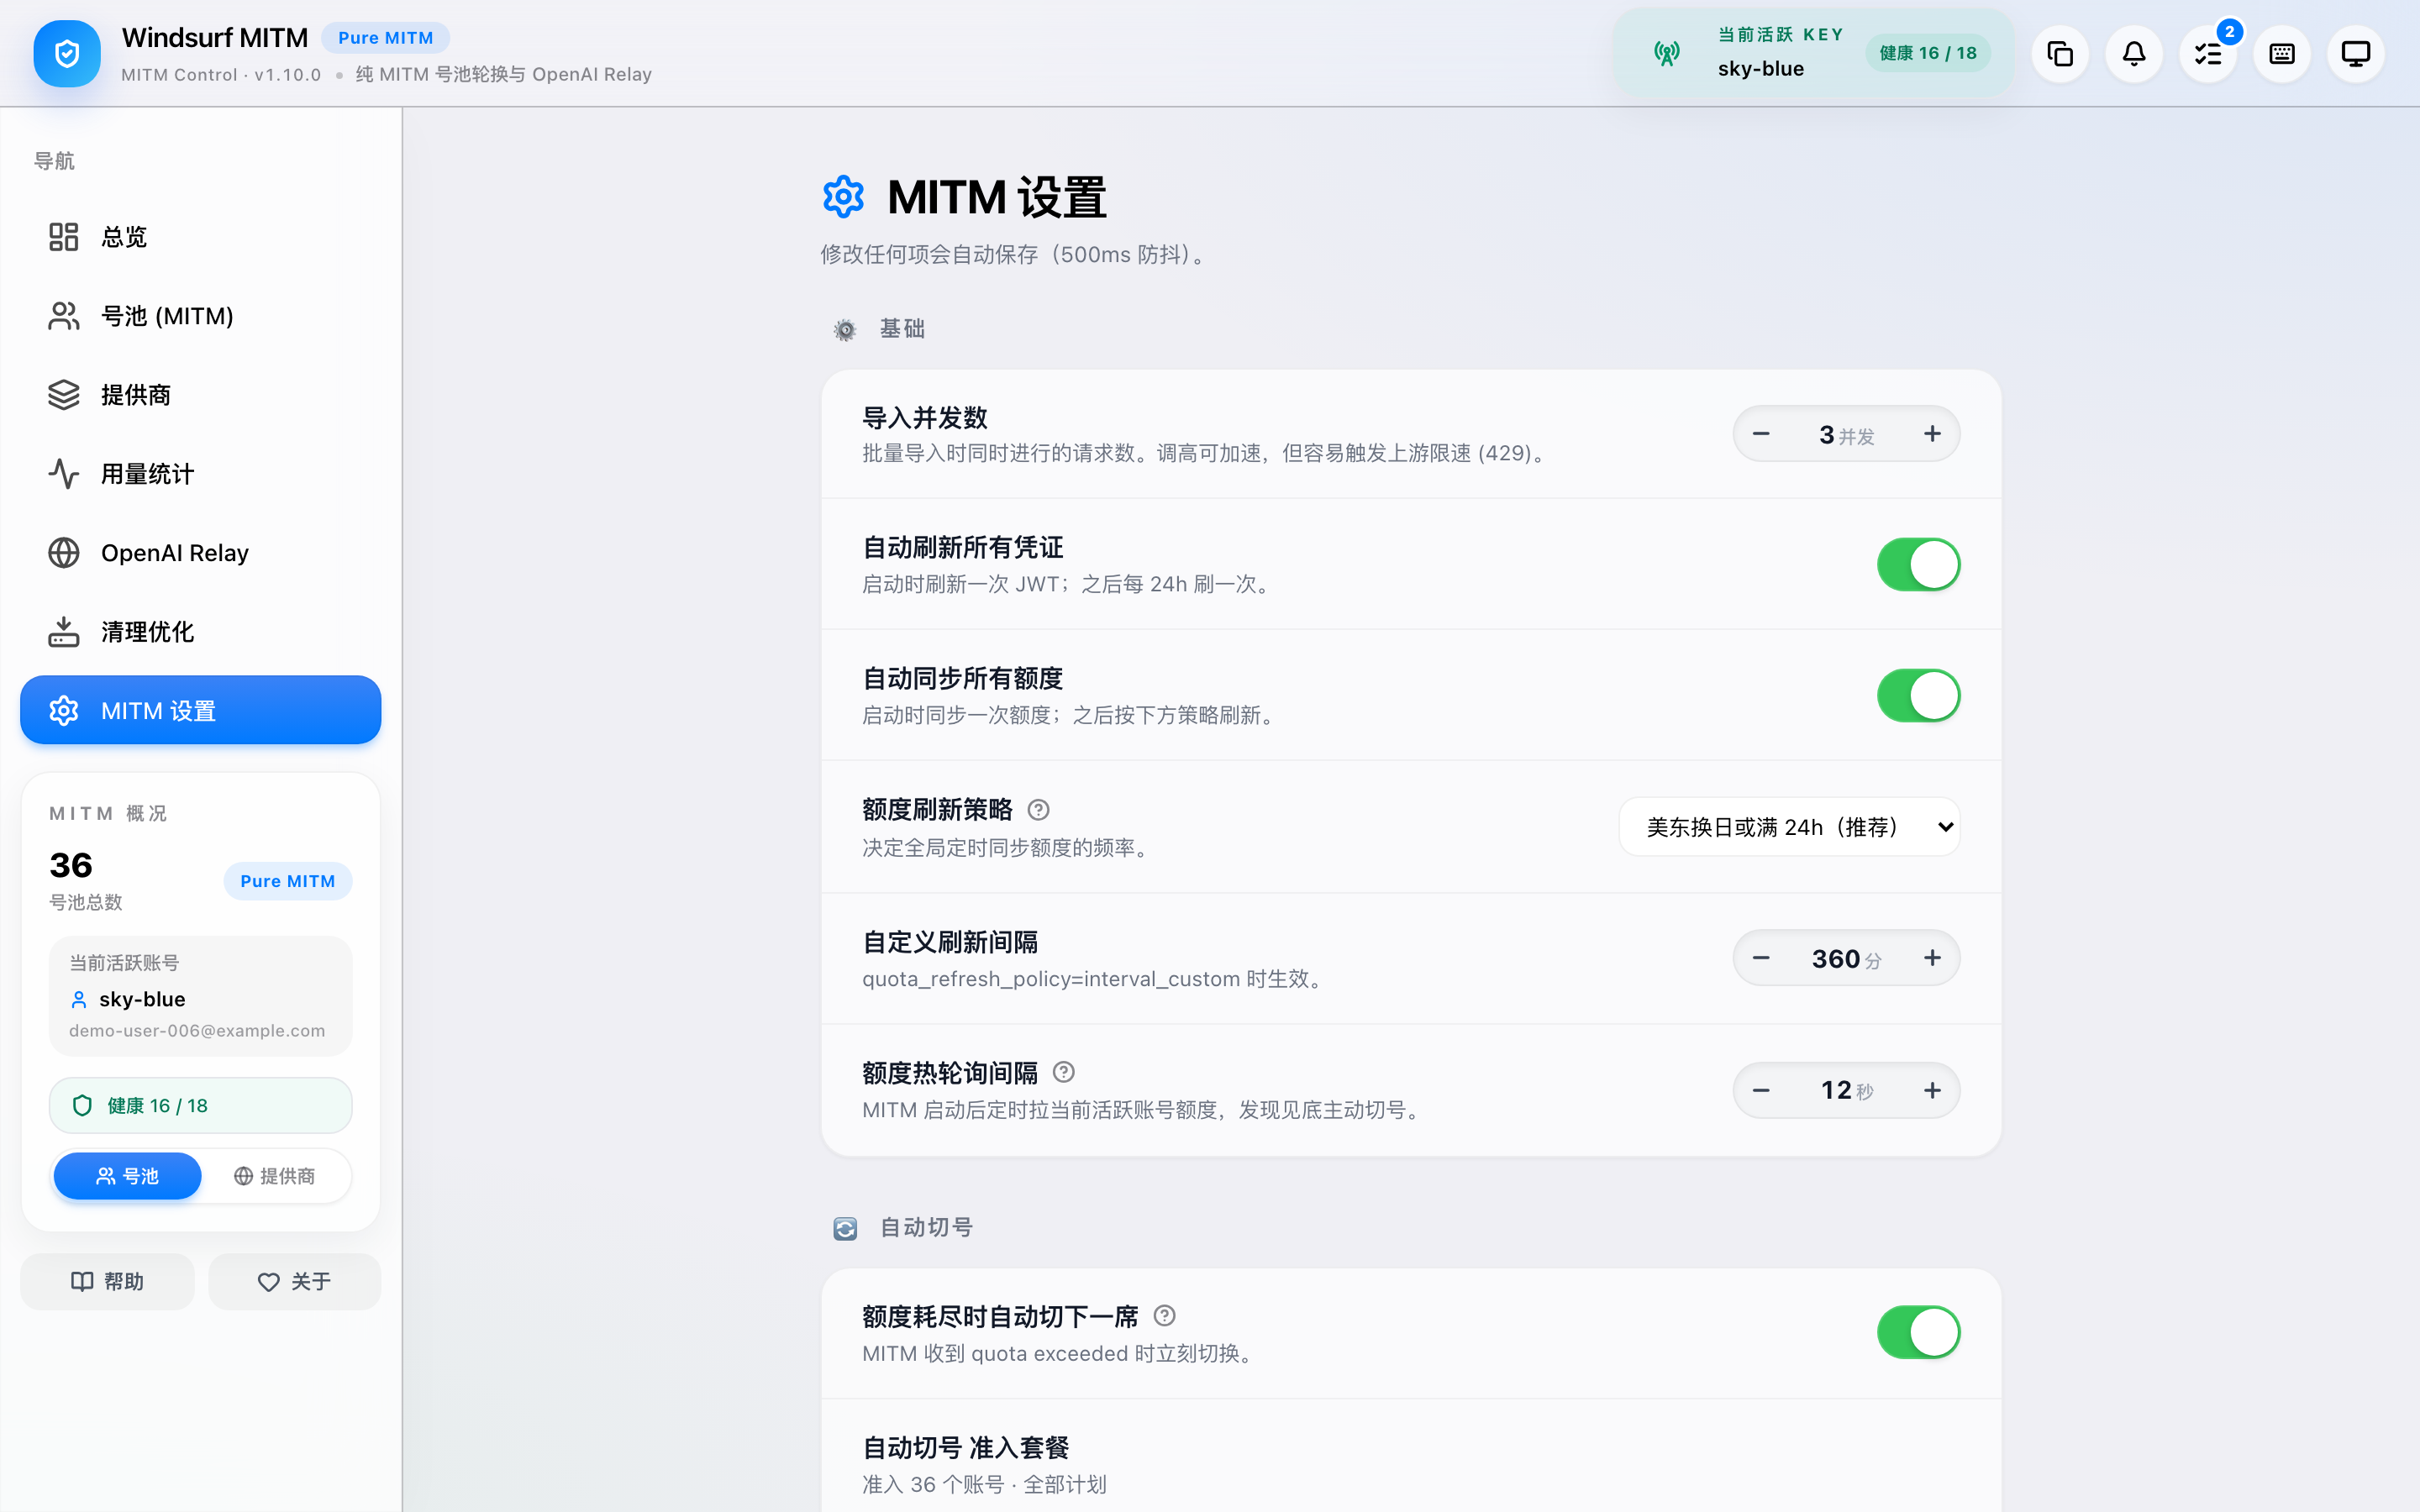Open 帮助 help button
Screen dimensions: 2420x1512
107,1281
